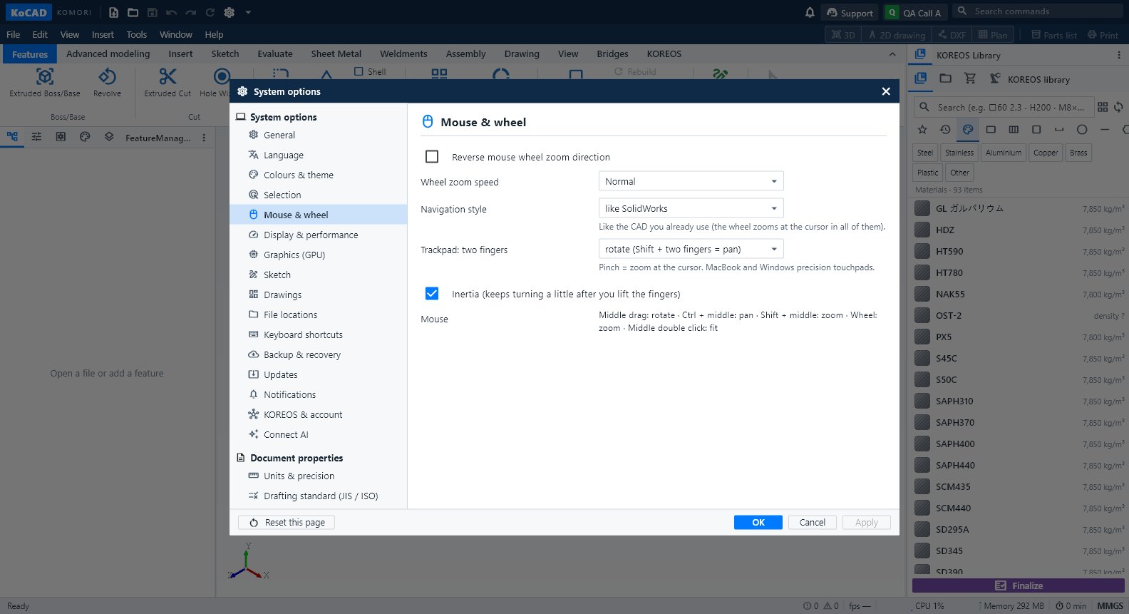Select the Revolve tool
The height and width of the screenshot is (614, 1129).
click(x=107, y=83)
